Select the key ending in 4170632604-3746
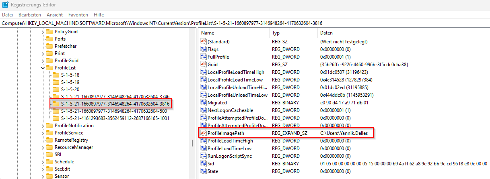 (115, 97)
